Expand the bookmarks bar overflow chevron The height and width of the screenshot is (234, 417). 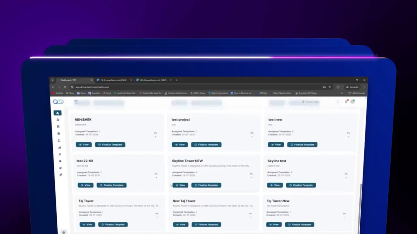pos(342,93)
